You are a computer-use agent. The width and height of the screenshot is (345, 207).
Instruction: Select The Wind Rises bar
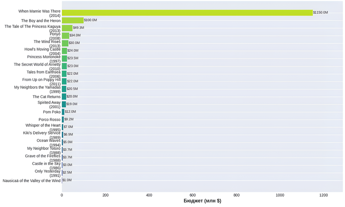(x=65, y=43)
